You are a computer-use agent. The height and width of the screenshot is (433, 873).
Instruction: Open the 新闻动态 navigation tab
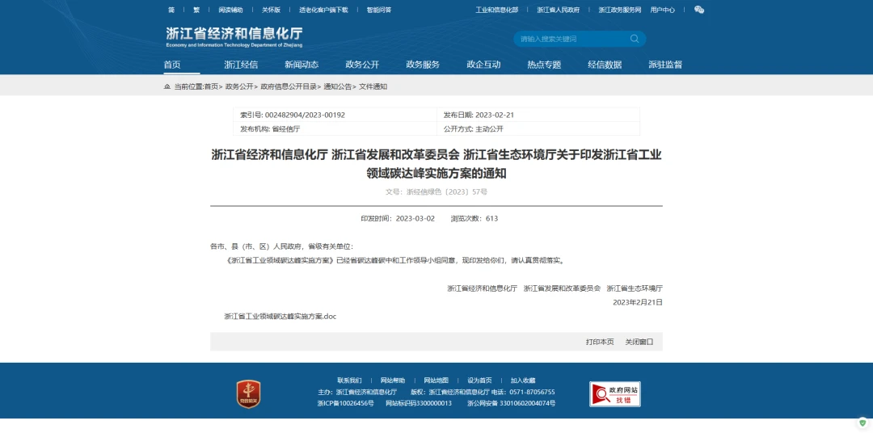tap(302, 65)
